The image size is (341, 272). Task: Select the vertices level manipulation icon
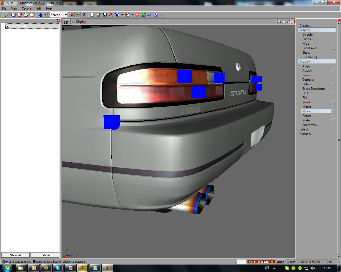pyautogui.click(x=7, y=15)
